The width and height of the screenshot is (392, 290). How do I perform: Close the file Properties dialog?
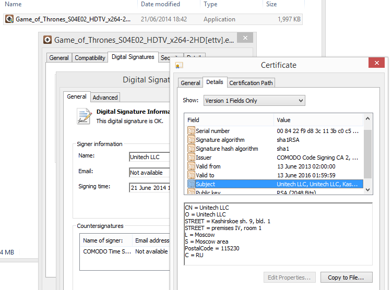[x=245, y=38]
